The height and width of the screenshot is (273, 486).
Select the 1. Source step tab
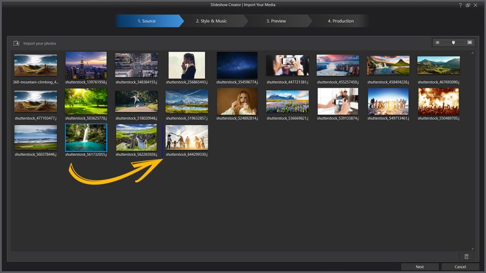coord(147,21)
